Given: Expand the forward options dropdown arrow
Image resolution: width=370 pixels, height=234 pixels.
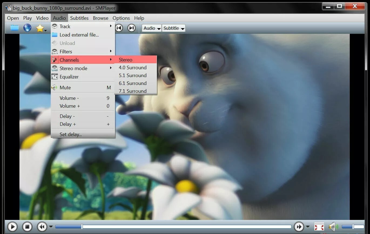Looking at the screenshot, I should (x=308, y=227).
